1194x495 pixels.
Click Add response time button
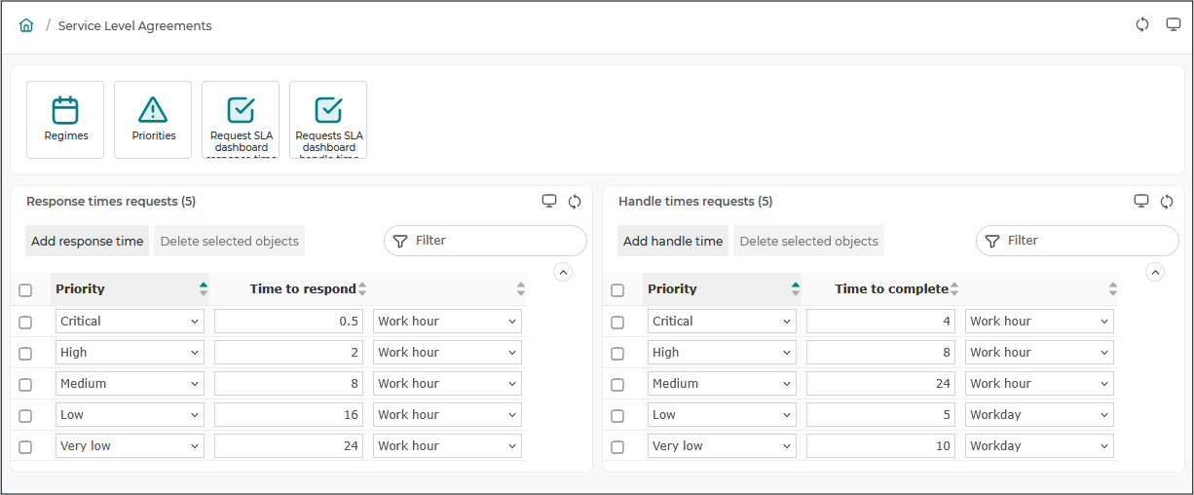pos(87,241)
